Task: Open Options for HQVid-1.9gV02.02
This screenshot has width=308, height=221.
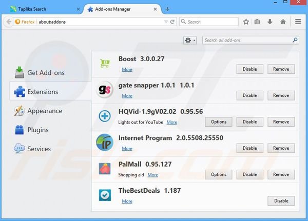Action: (219, 122)
